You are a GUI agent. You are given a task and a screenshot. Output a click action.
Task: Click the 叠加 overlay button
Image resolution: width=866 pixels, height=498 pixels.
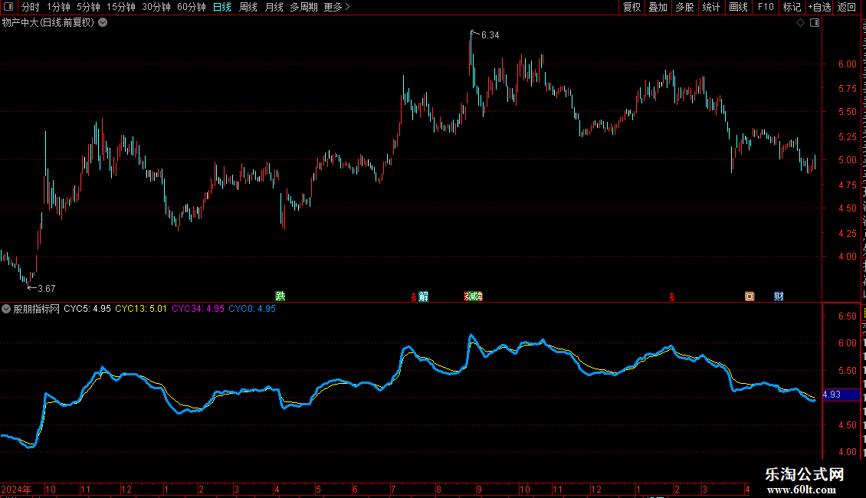coord(658,7)
